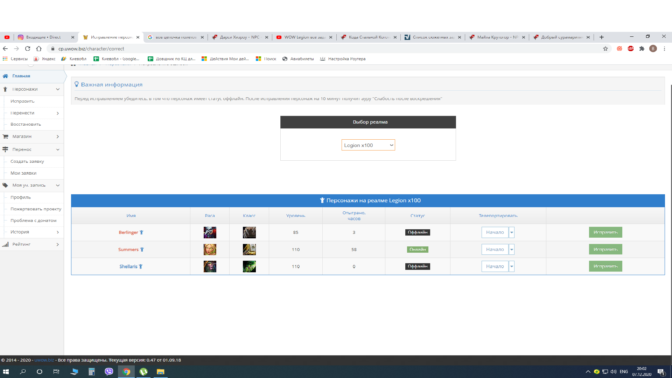This screenshot has width=672, height=378.
Task: Click the Shellaris character name link
Action: pos(128,266)
